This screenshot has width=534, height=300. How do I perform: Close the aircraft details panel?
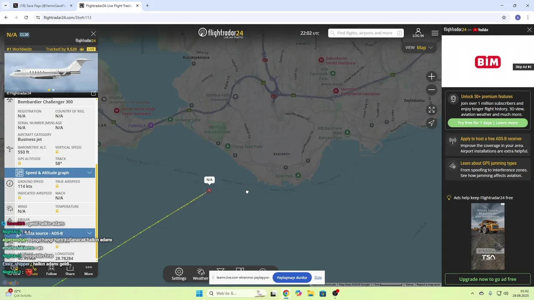click(x=93, y=34)
